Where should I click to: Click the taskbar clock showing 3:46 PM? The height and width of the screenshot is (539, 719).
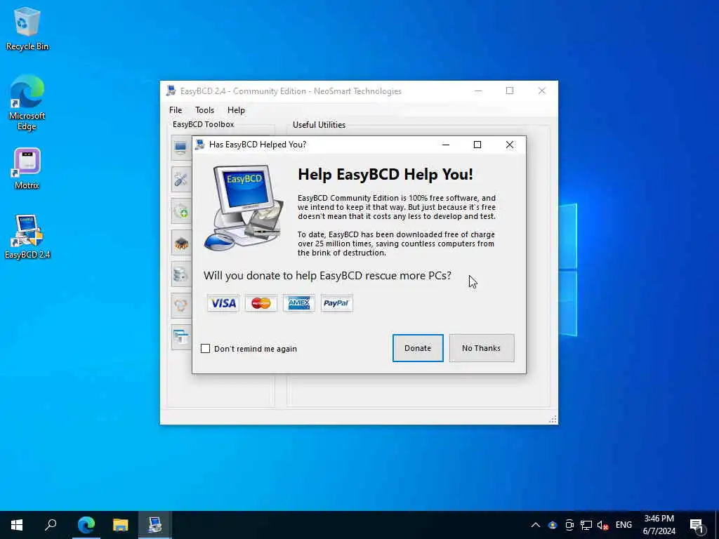659,525
